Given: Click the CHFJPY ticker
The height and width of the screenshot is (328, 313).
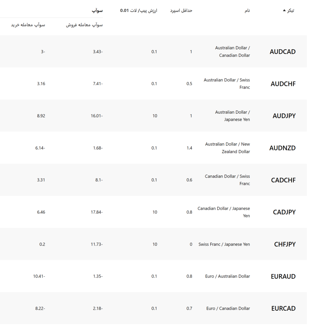Looking at the screenshot, I should [285, 244].
